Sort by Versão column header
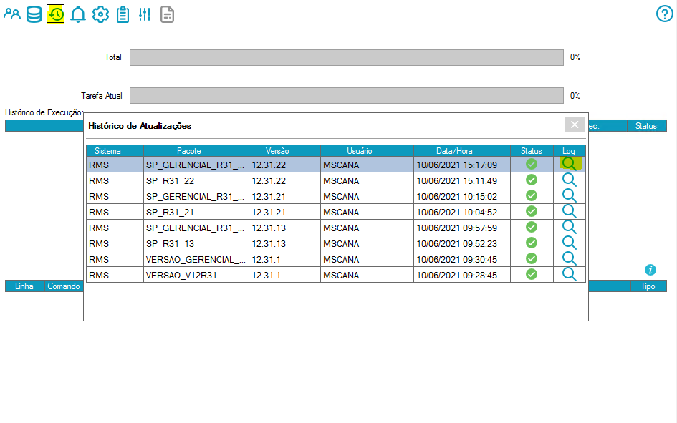Image resolution: width=677 pixels, height=423 pixels. click(284, 151)
